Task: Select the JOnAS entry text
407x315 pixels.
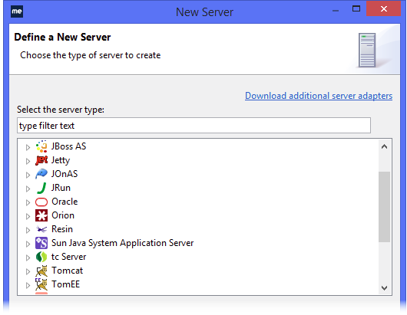Action: [x=65, y=174]
